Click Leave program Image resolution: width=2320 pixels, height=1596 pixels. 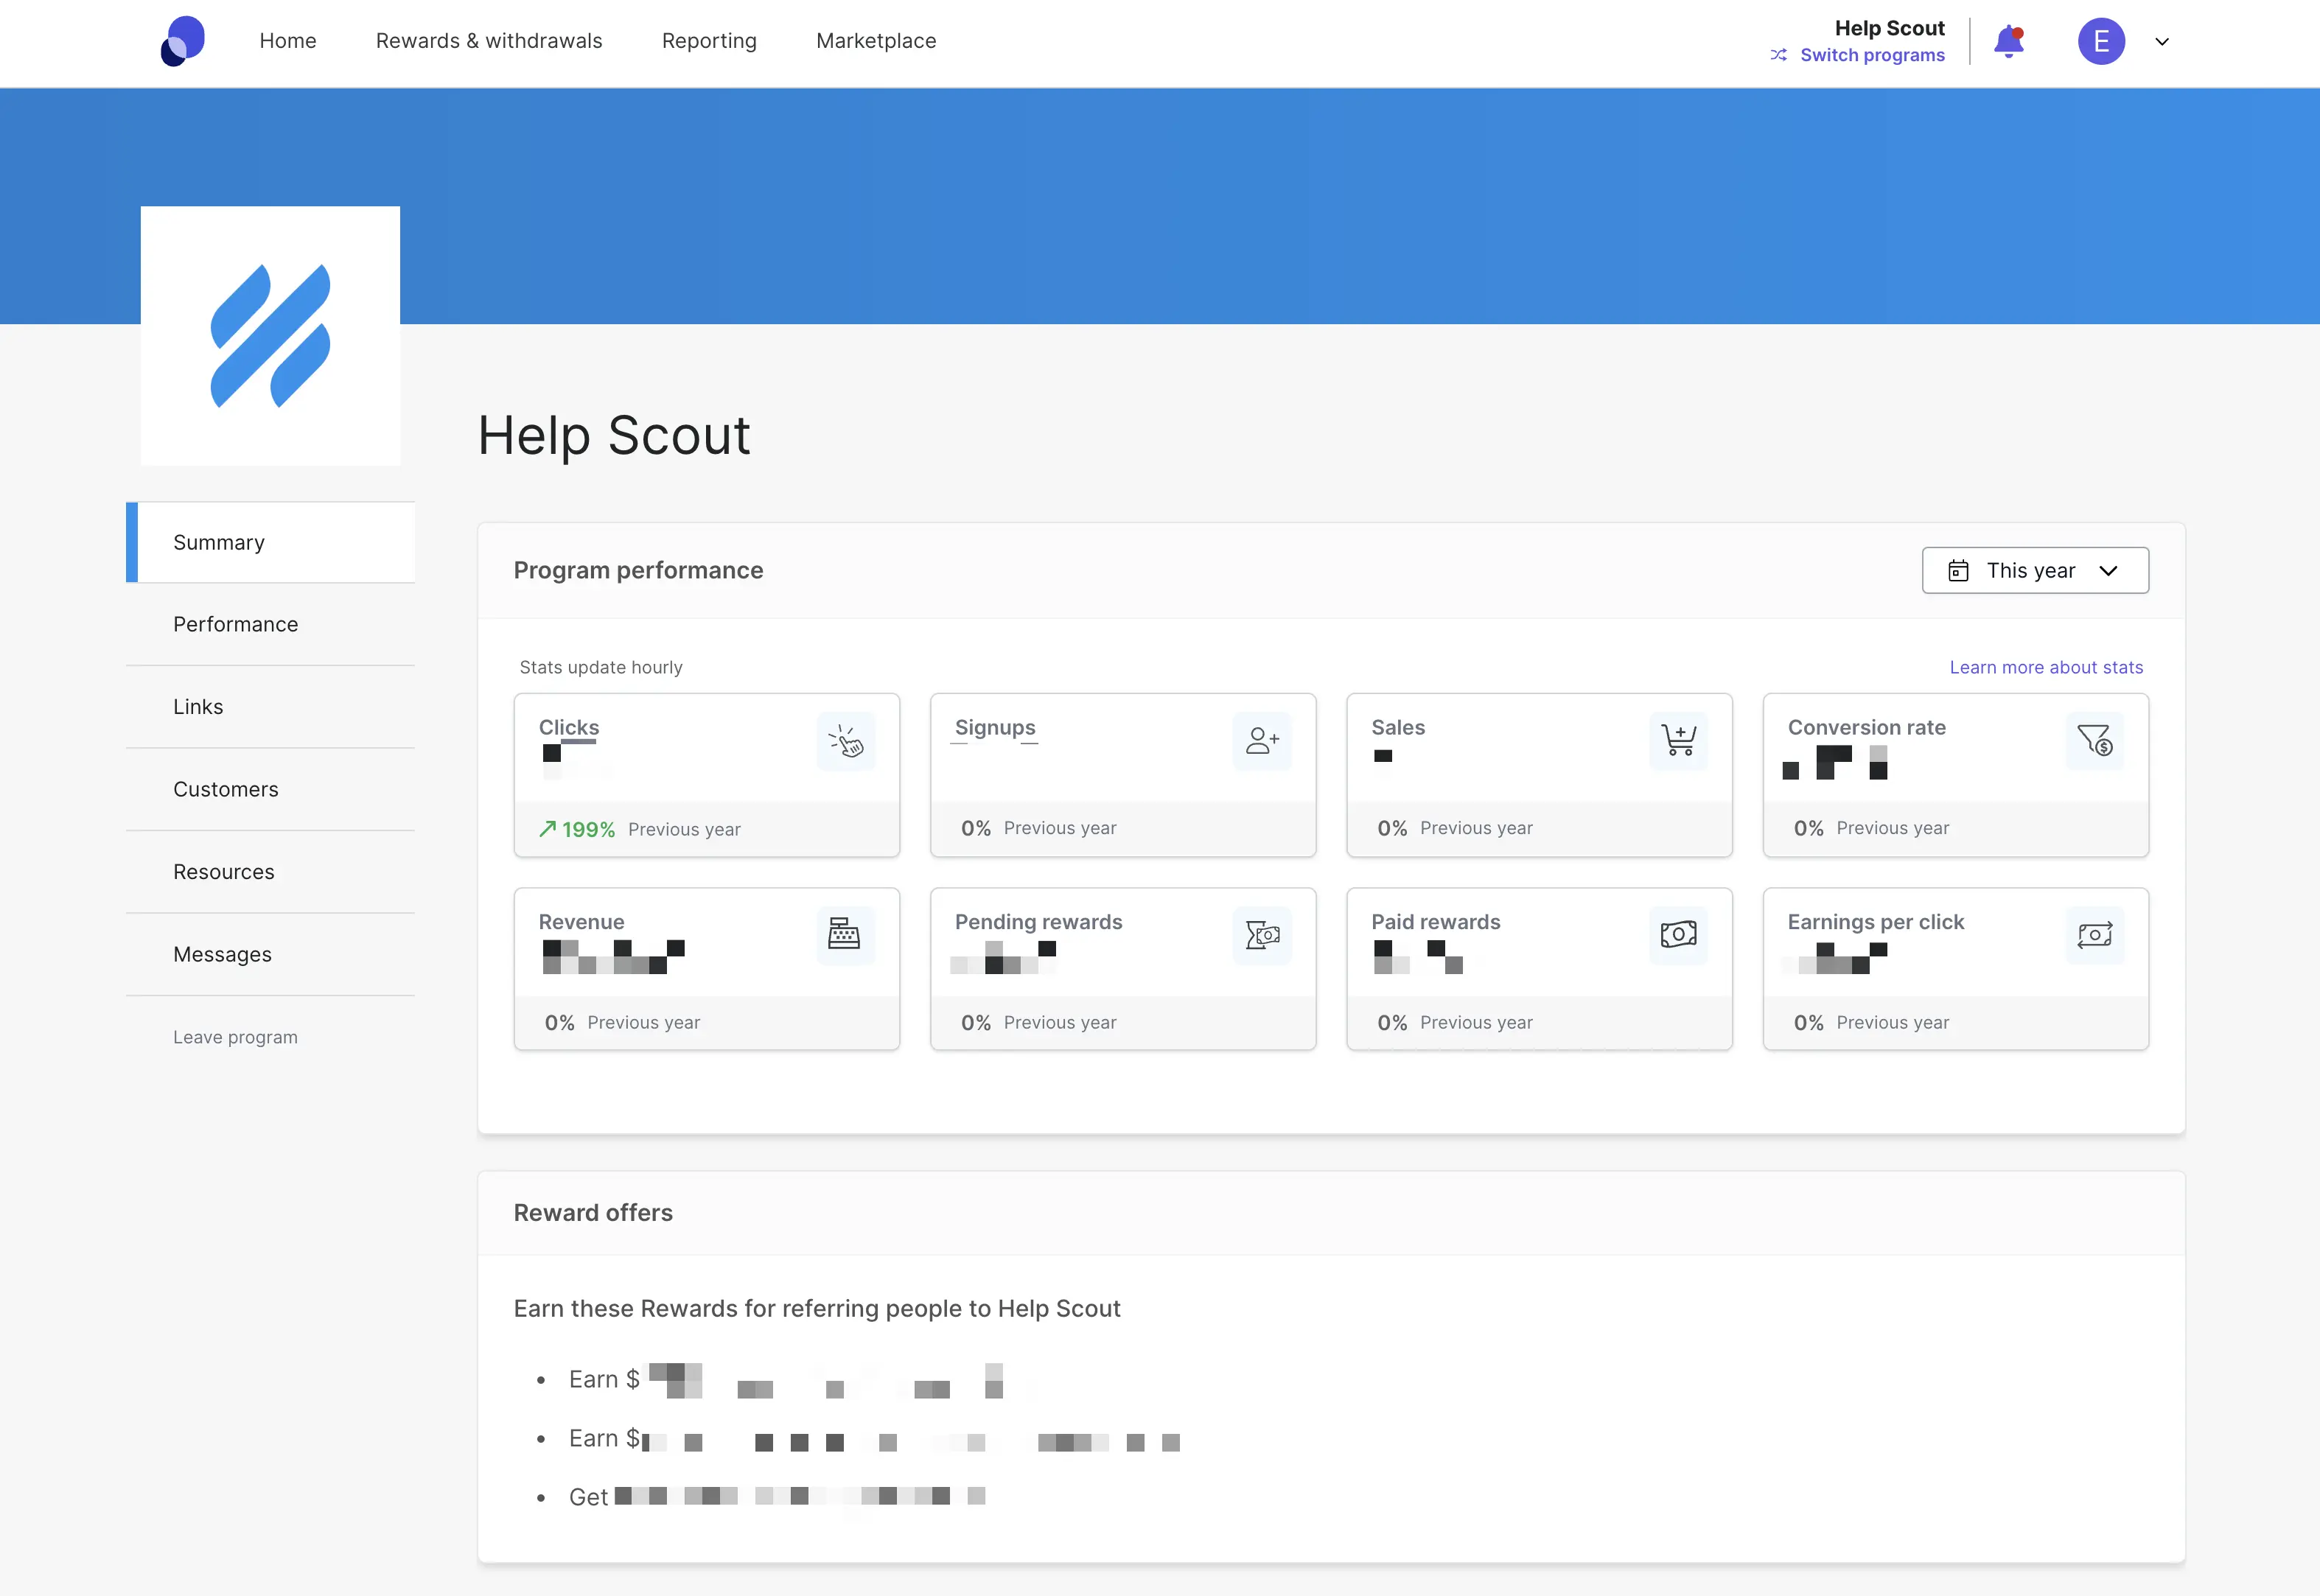[x=235, y=1037]
